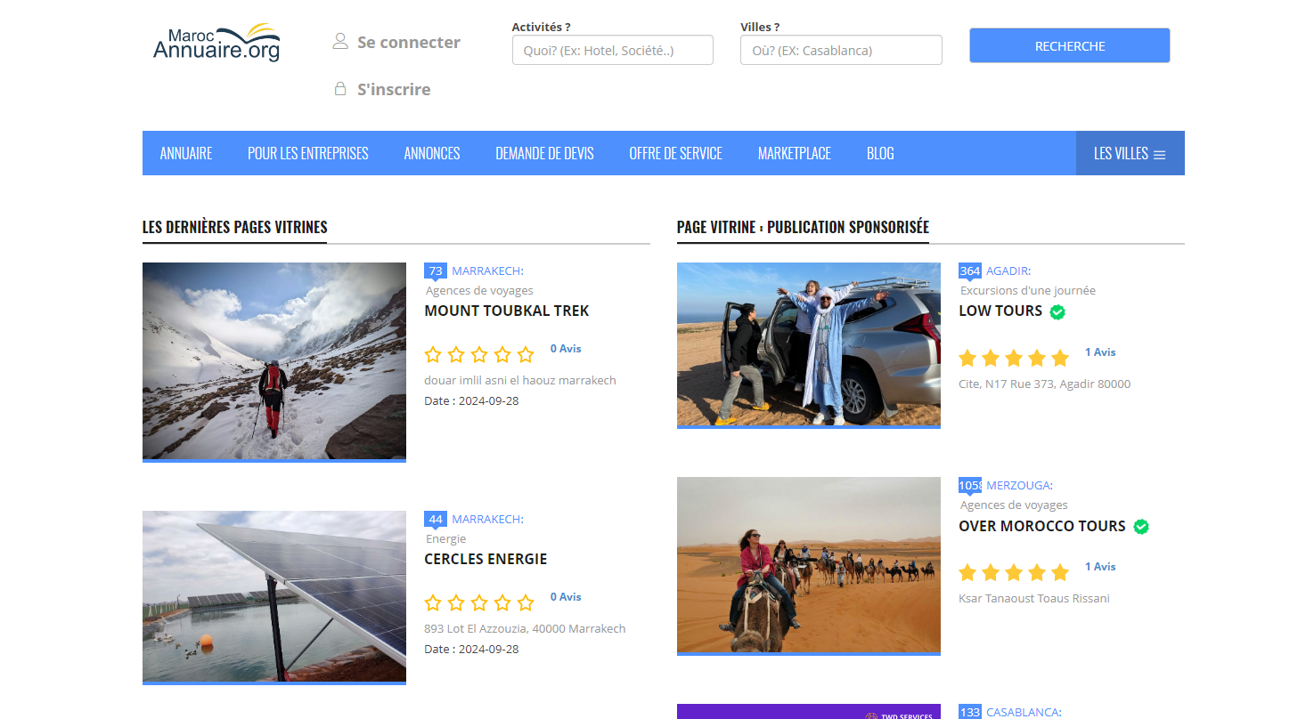Screen dimensions: 1314x719
Task: Open Pour les entreprises menu
Action: 308,153
